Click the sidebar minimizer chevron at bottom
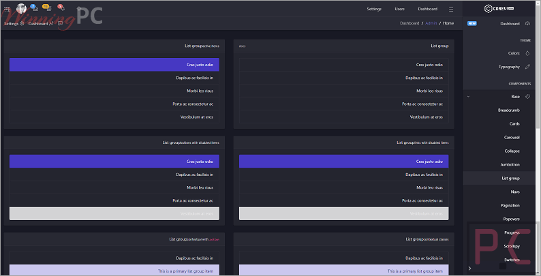Screen dimensions: 541x276 (469, 268)
